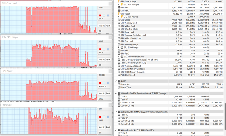Image resolution: width=226 pixels, height=136 pixels.
Task: Click the GPU Fan1 RPM fan icon
Action: (x=119, y=7)
